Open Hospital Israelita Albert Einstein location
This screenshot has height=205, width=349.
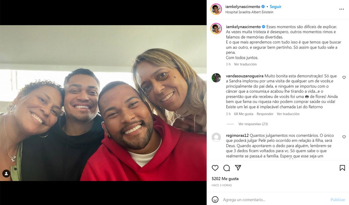coord(250,12)
